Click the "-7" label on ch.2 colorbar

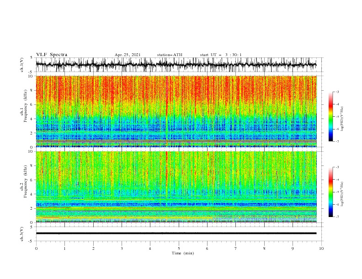[x=337, y=217]
